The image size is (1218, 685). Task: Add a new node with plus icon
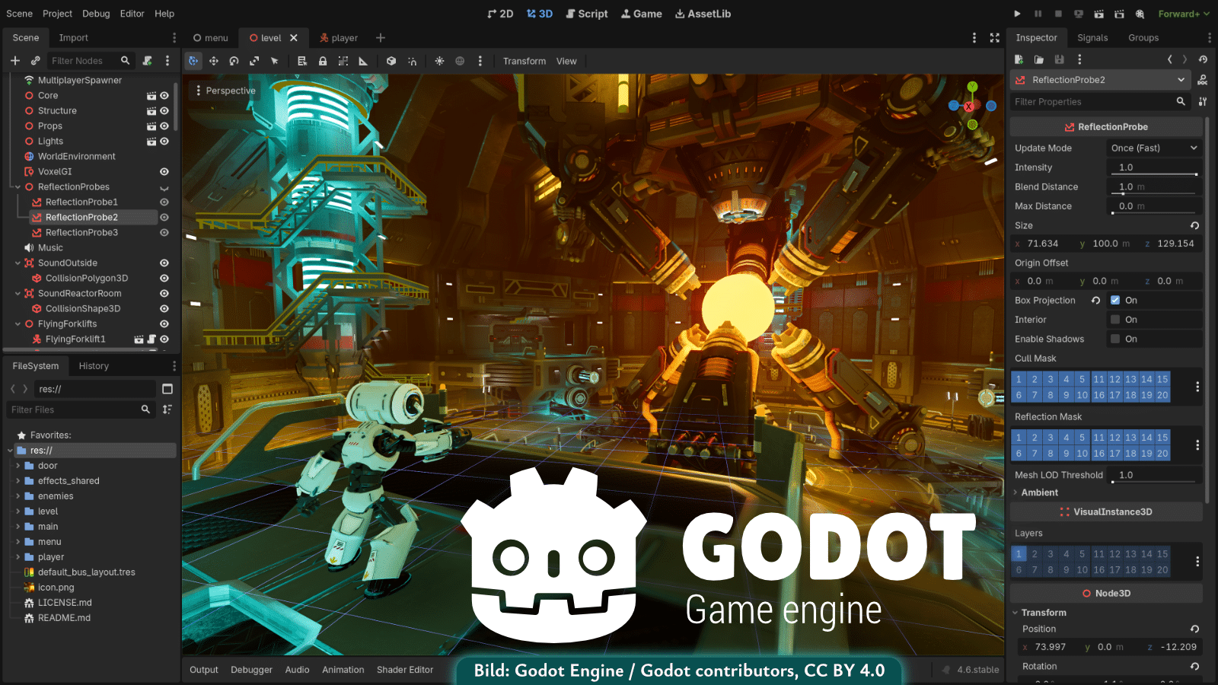point(14,61)
